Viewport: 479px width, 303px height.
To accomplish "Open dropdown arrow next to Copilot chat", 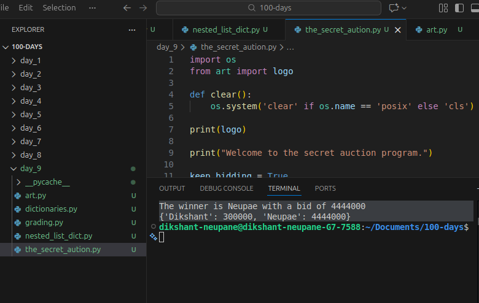I will (x=404, y=8).
